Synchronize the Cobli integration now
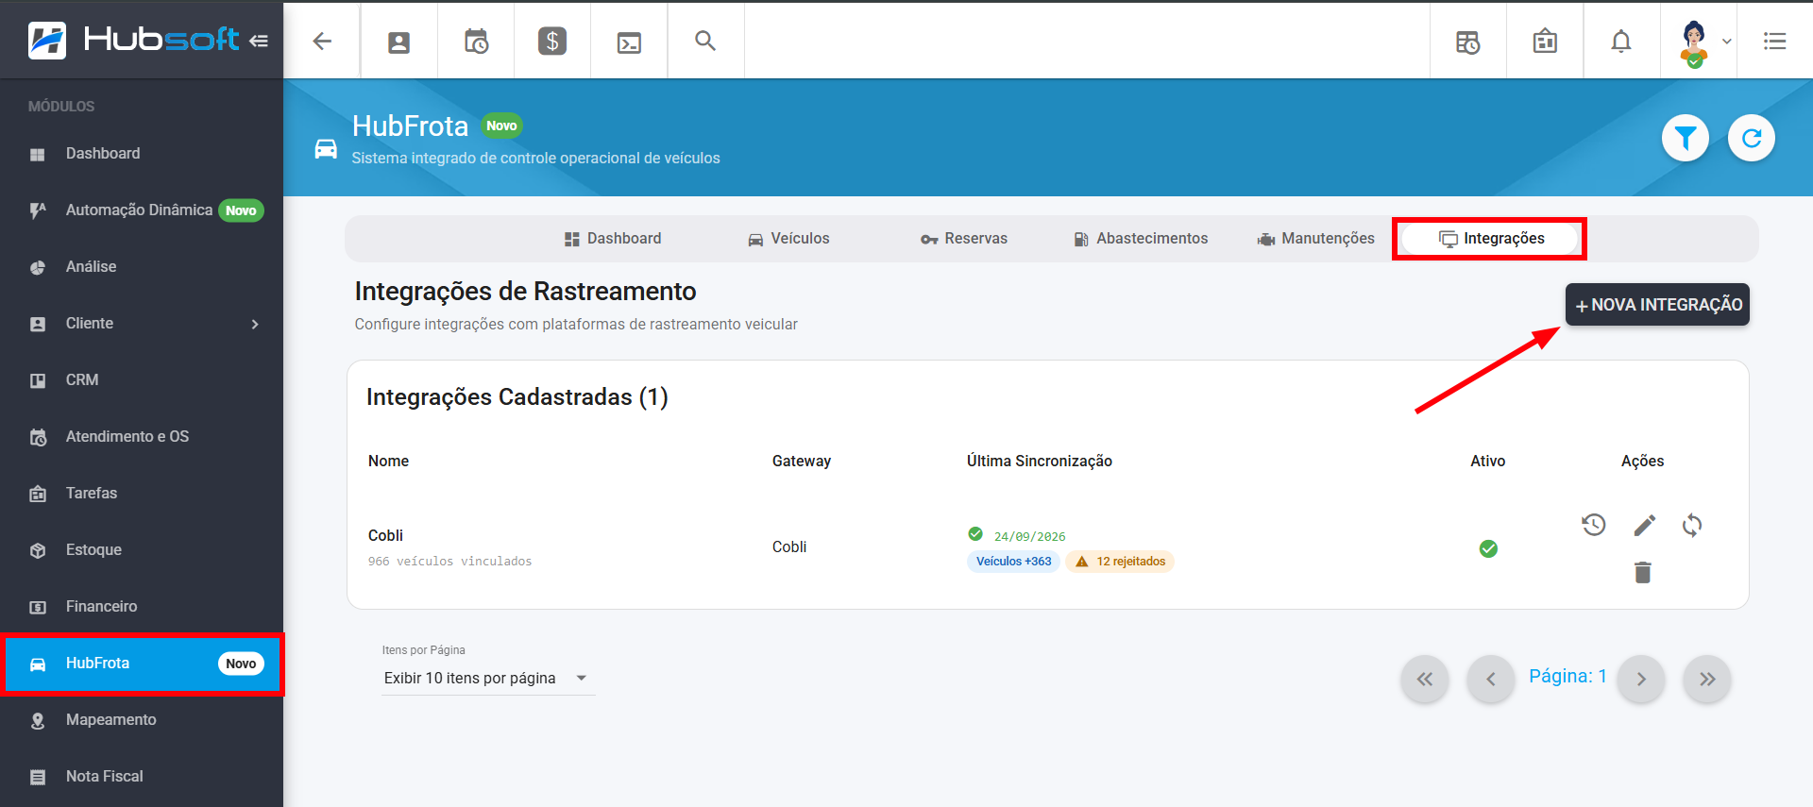Image resolution: width=1813 pixels, height=807 pixels. click(x=1692, y=525)
